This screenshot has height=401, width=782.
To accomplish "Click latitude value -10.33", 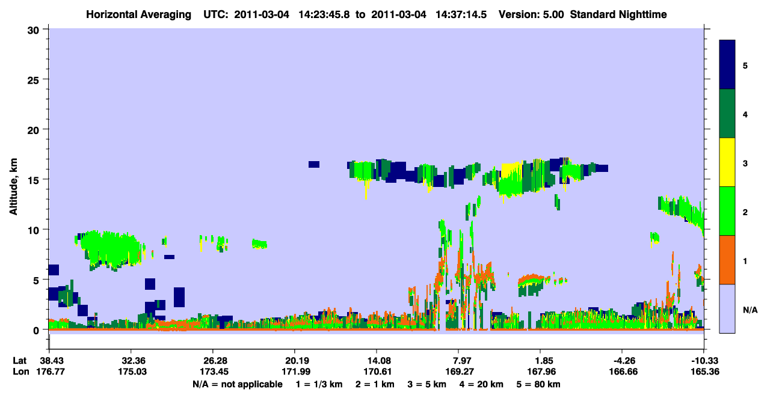I will (x=703, y=361).
